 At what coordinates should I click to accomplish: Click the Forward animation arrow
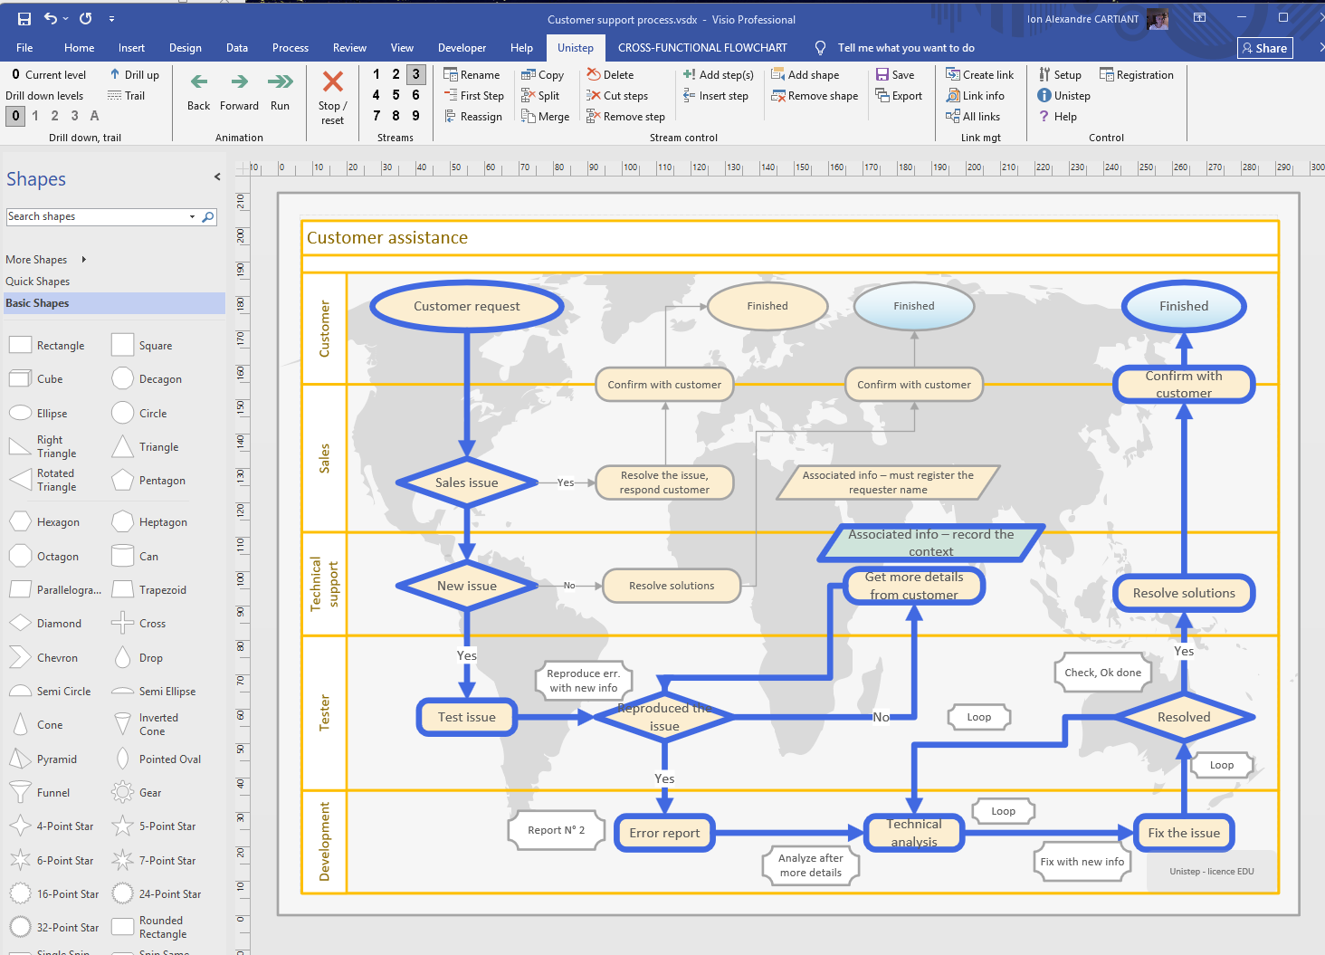(x=239, y=82)
